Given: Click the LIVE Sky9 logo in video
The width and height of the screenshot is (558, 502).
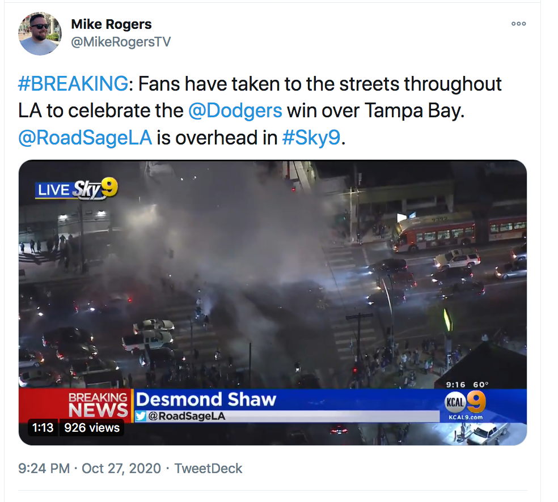Looking at the screenshot, I should pyautogui.click(x=76, y=189).
